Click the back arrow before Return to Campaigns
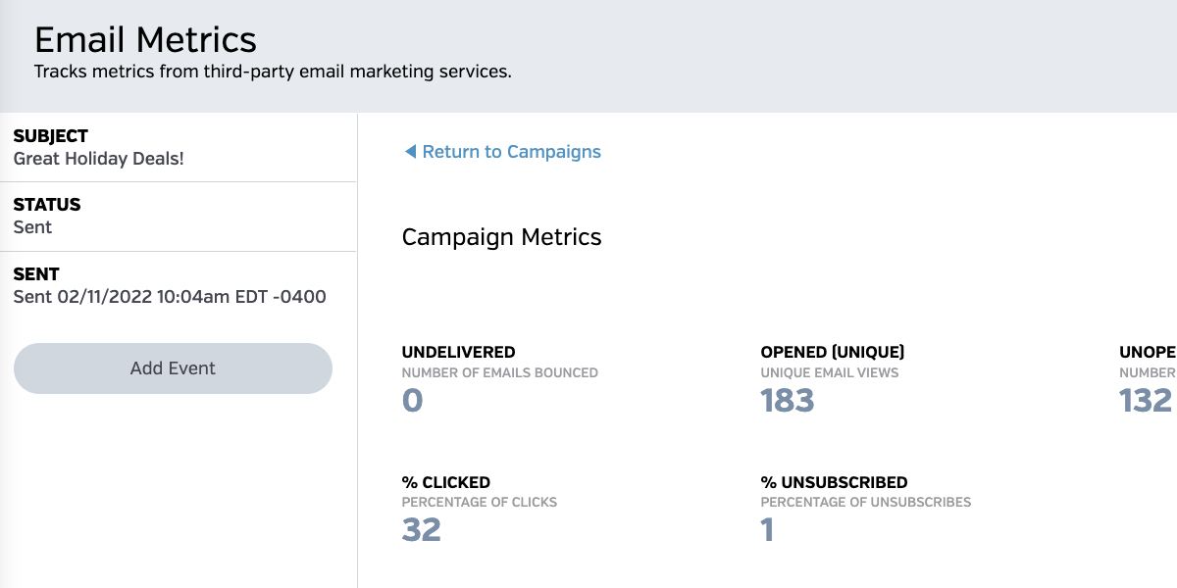The height and width of the screenshot is (588, 1177). click(x=410, y=152)
